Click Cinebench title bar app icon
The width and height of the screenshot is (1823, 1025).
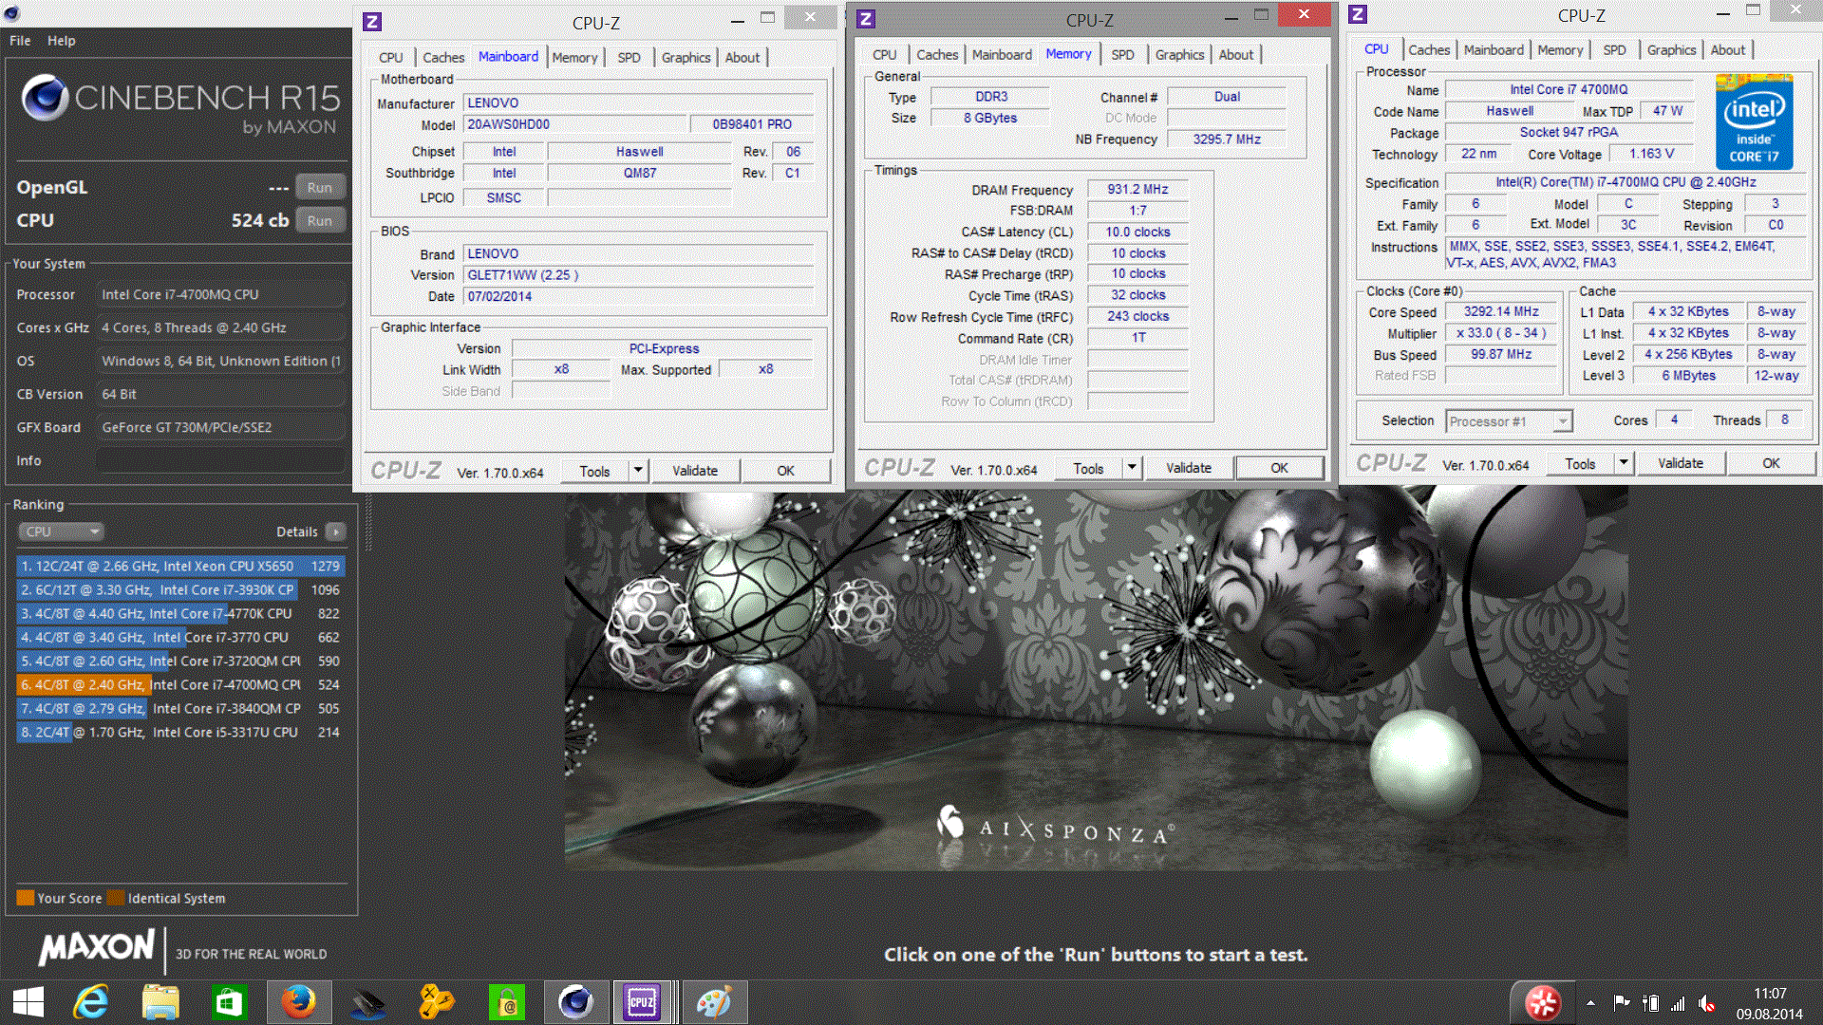11,13
